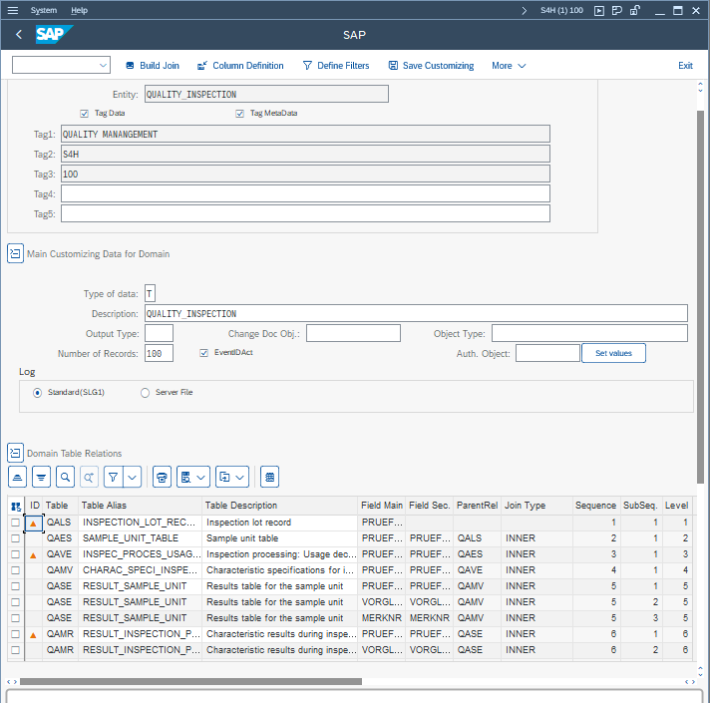Go back using the SAP back arrow

(x=19, y=35)
